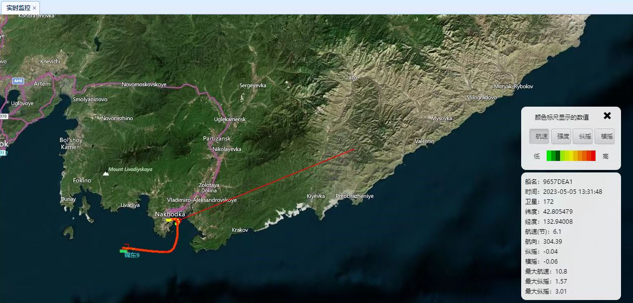Toggle color scale to 航速 speed
The height and width of the screenshot is (303, 633).
(x=539, y=136)
